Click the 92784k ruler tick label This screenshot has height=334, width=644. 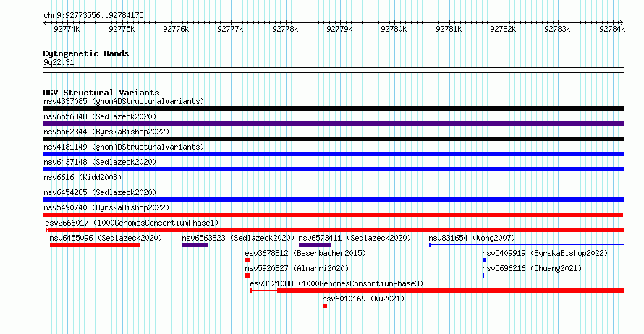point(612,29)
